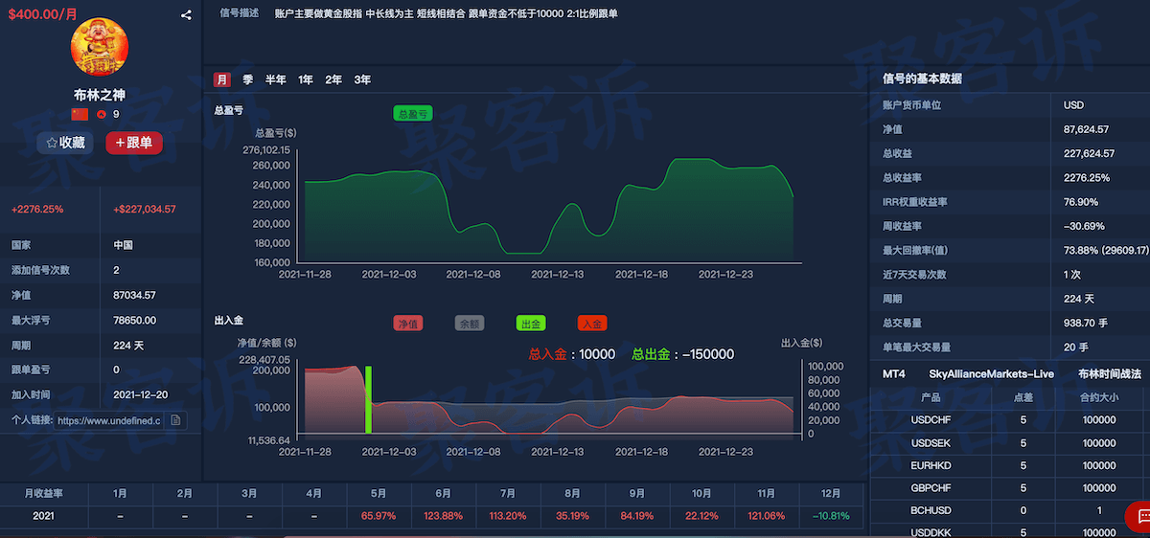This screenshot has width=1150, height=538.
Task: Copy the personal link using the copy icon
Action: tap(175, 419)
